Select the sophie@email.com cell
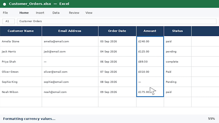 [x=70, y=82]
